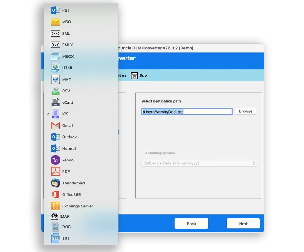Click the destination path input field

click(x=187, y=112)
